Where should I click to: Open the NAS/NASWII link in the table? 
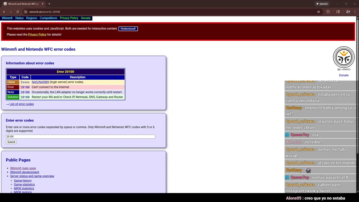[x=40, y=82]
